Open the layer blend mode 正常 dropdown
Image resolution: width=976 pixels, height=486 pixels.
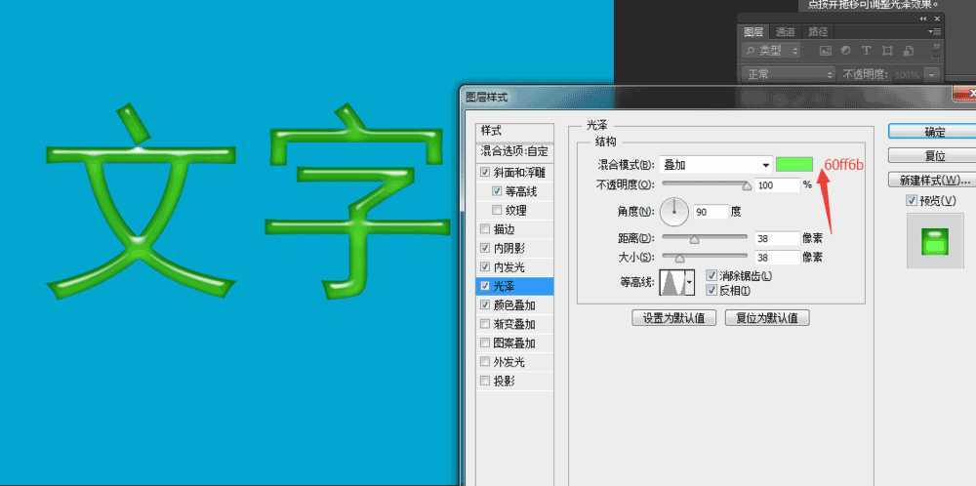point(788,74)
